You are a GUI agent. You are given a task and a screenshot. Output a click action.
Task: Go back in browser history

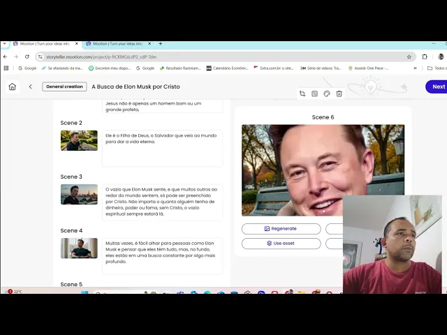tap(6, 57)
